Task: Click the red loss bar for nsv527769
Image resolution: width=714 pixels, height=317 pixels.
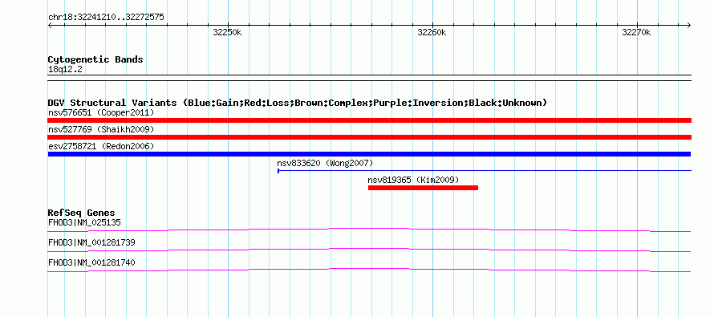Action: click(369, 137)
